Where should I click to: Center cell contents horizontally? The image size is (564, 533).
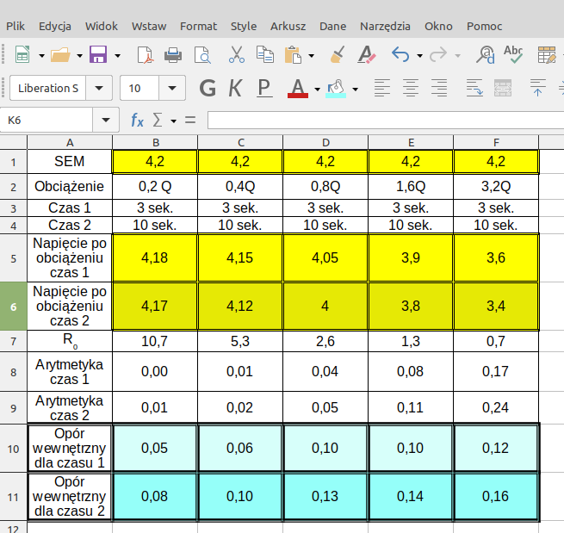411,88
